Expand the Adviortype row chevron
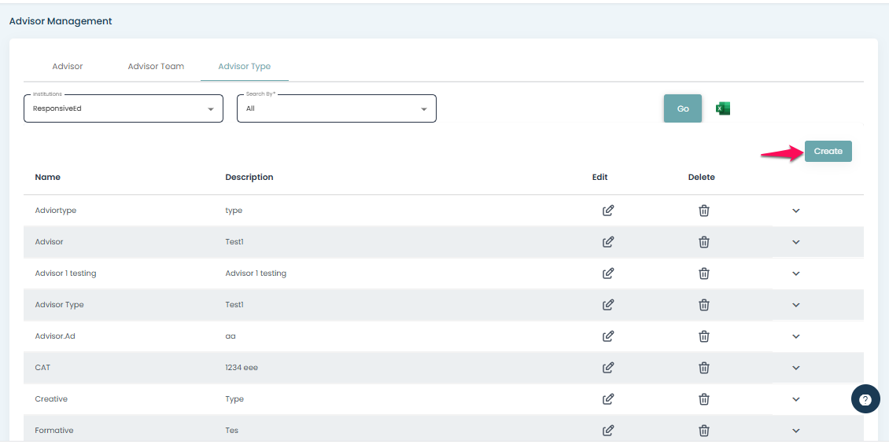 795,211
